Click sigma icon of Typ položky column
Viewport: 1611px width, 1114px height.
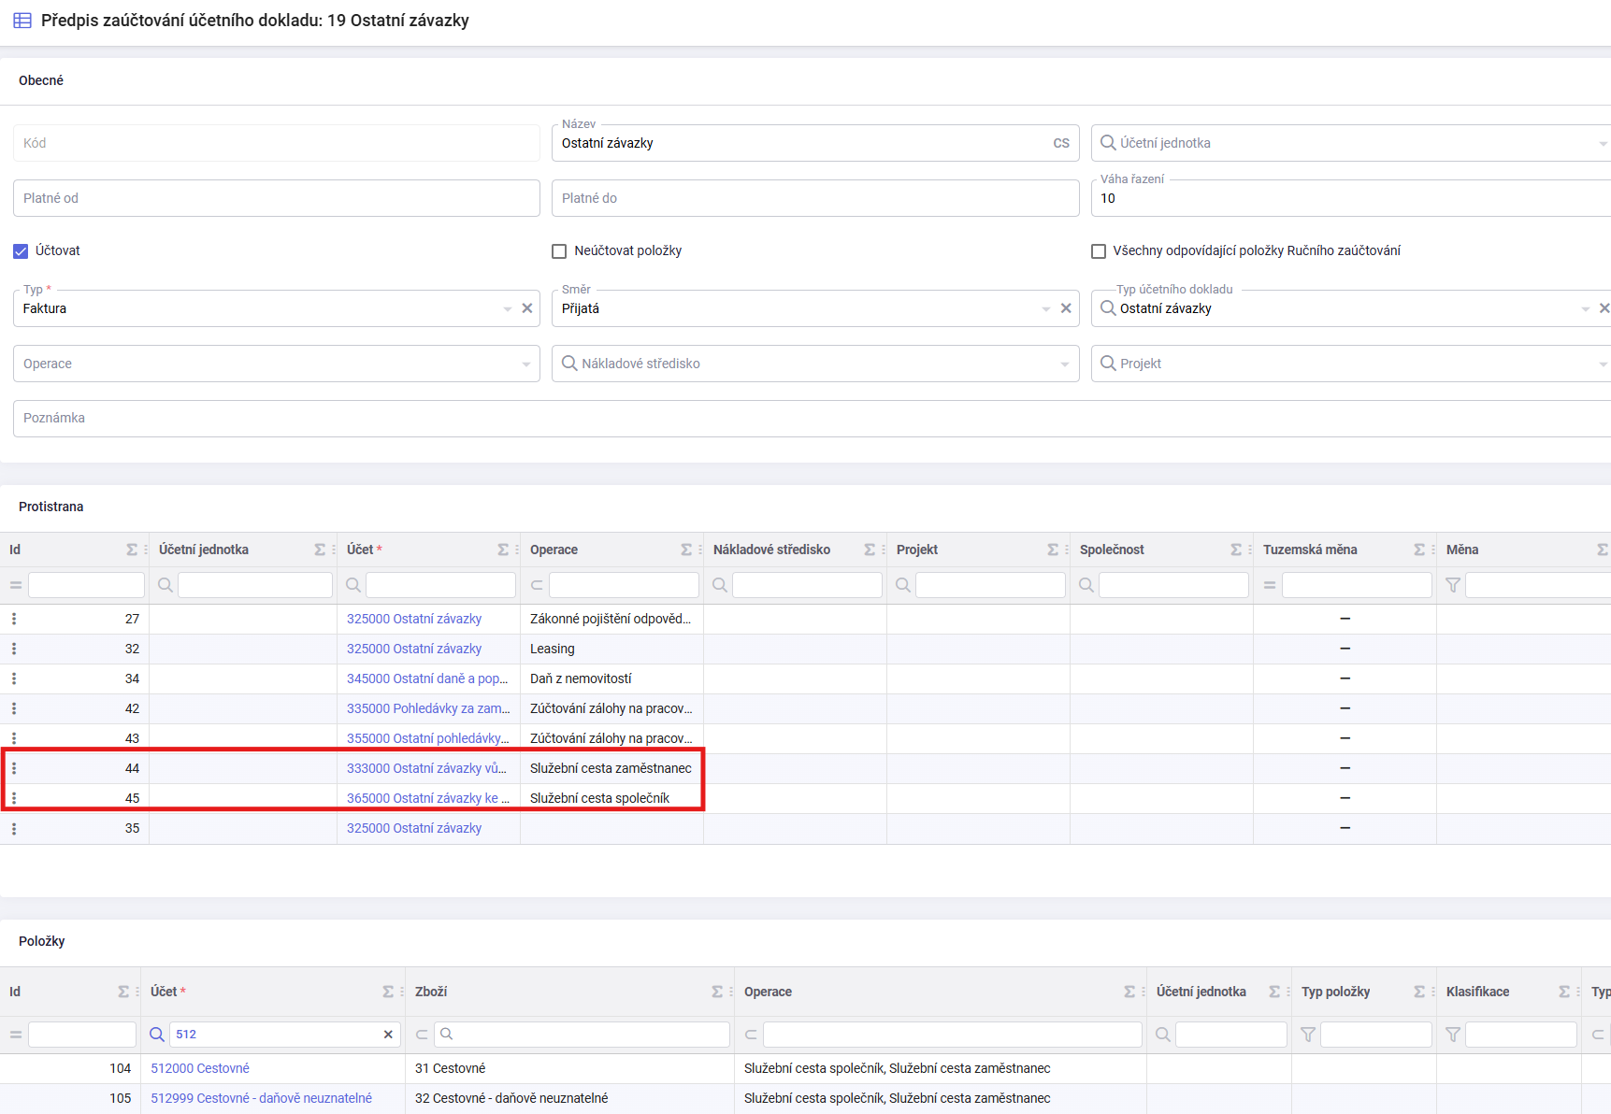pyautogui.click(x=1419, y=992)
